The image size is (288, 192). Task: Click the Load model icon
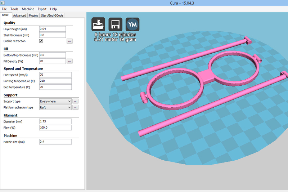click(98, 24)
